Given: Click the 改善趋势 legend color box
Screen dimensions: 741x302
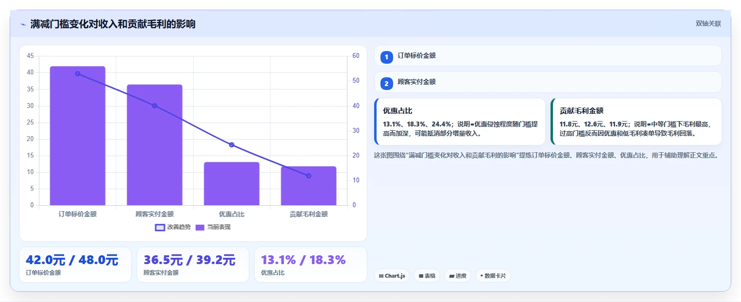Looking at the screenshot, I should pos(160,227).
